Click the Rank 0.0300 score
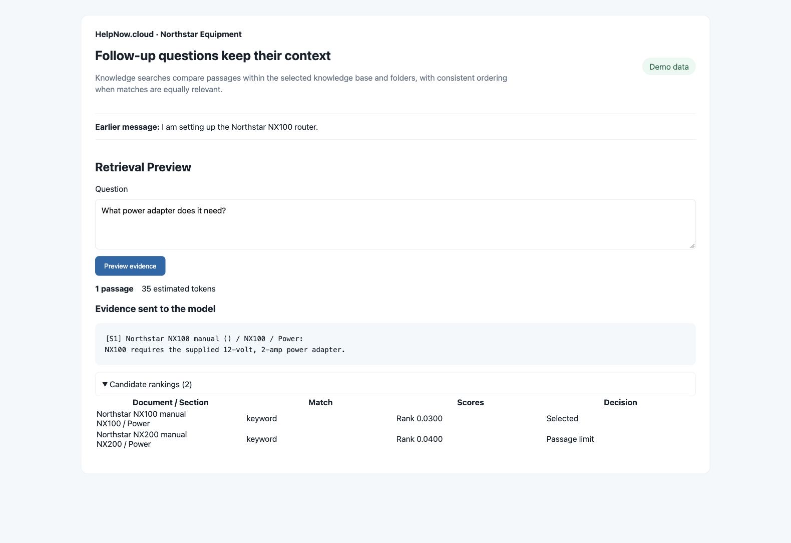Viewport: 791px width, 543px height. 420,418
